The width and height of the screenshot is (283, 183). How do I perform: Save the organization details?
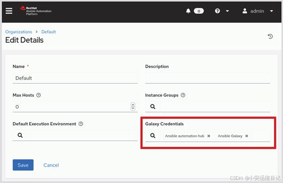23,165
